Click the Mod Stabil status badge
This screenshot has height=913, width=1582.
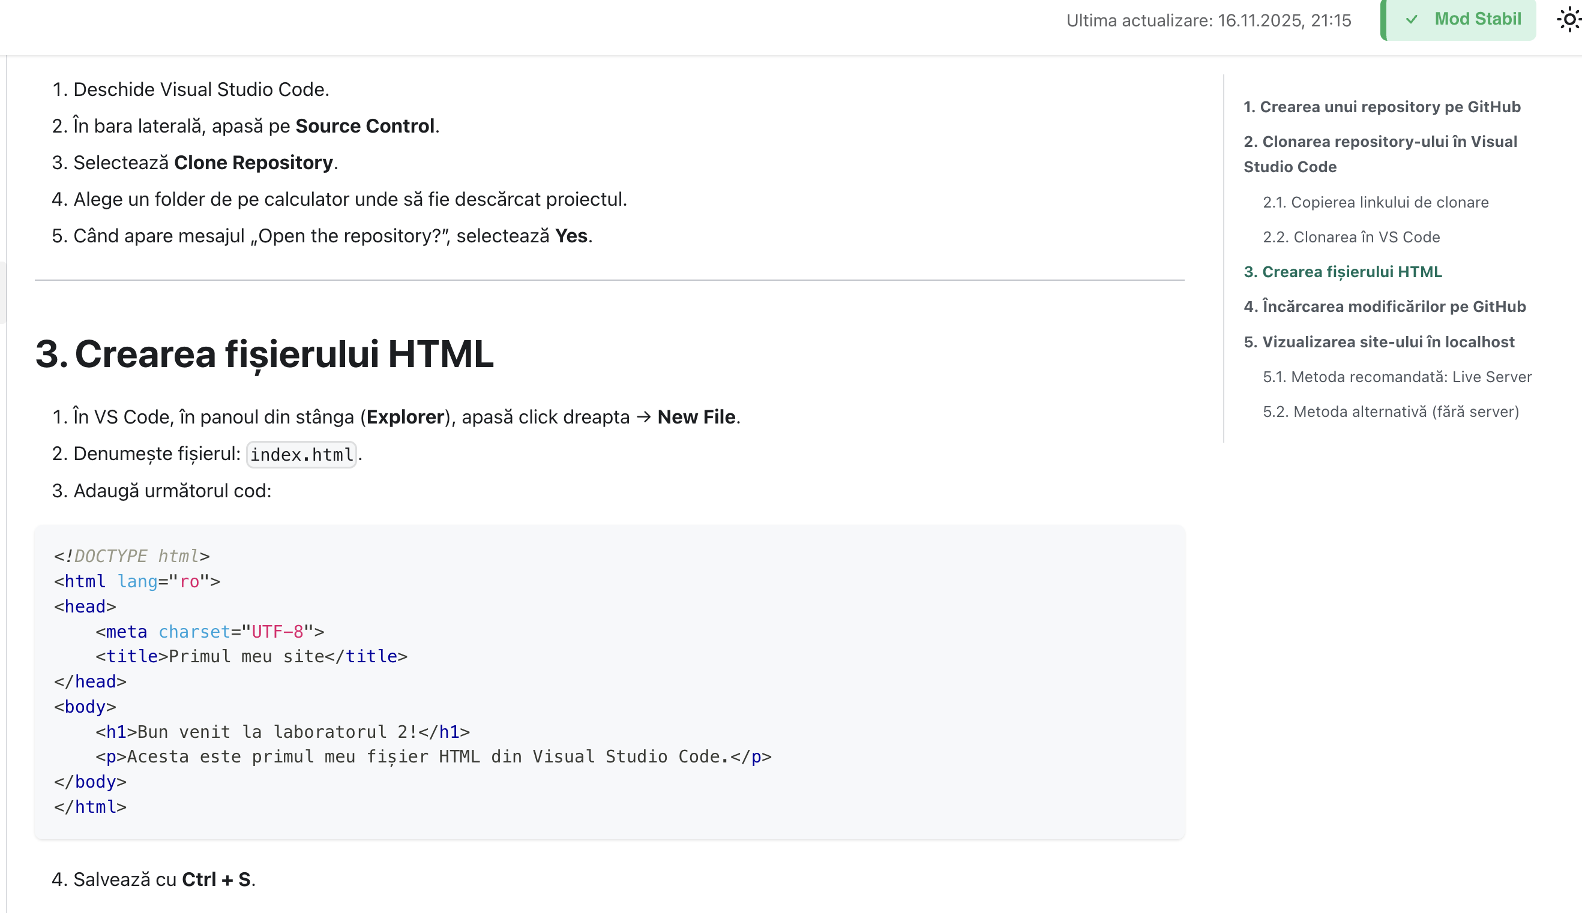[1458, 19]
